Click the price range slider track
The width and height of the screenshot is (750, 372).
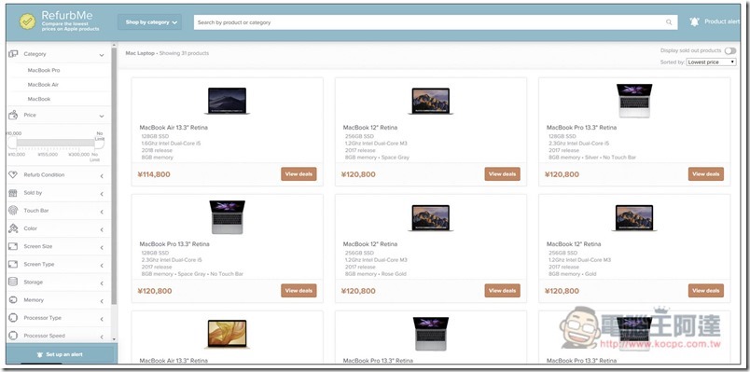[x=55, y=143]
